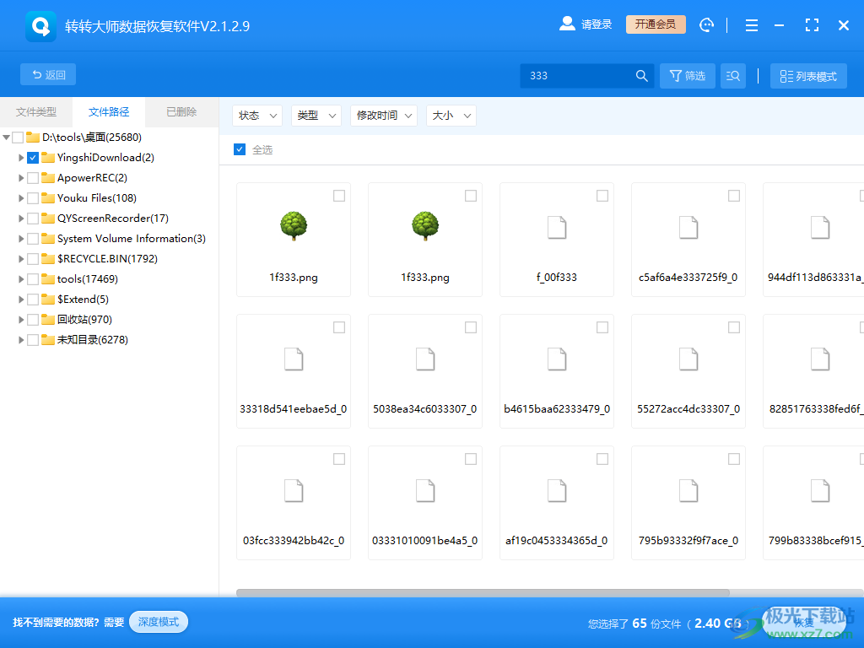
Task: Open the customer service headset icon
Action: pyautogui.click(x=706, y=24)
